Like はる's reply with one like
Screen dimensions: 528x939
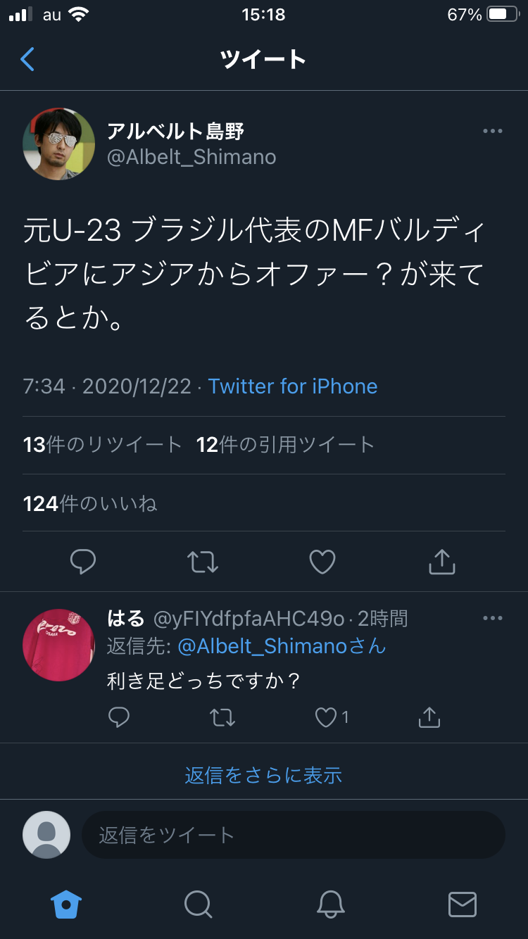pos(332,717)
